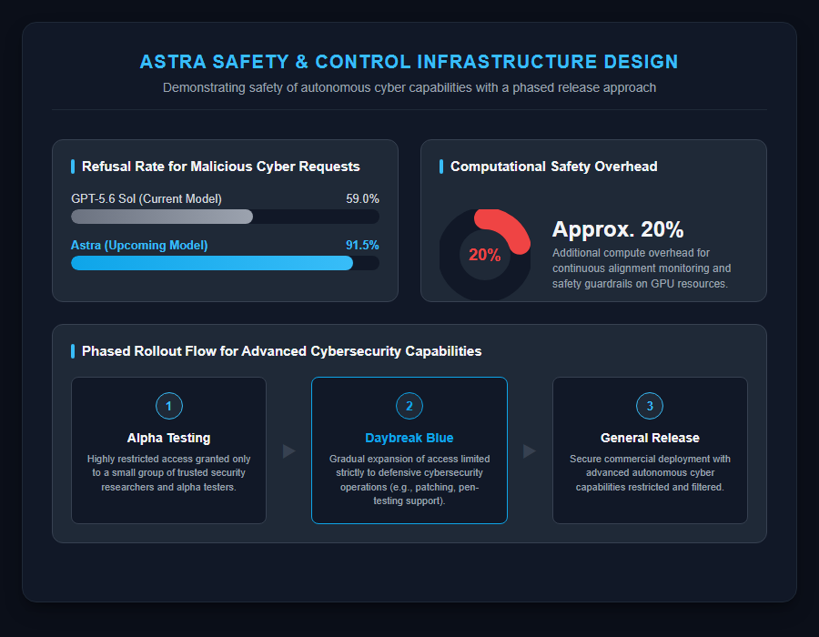
Task: Click the "Computational Safety Overhead" heading
Action: coord(553,167)
